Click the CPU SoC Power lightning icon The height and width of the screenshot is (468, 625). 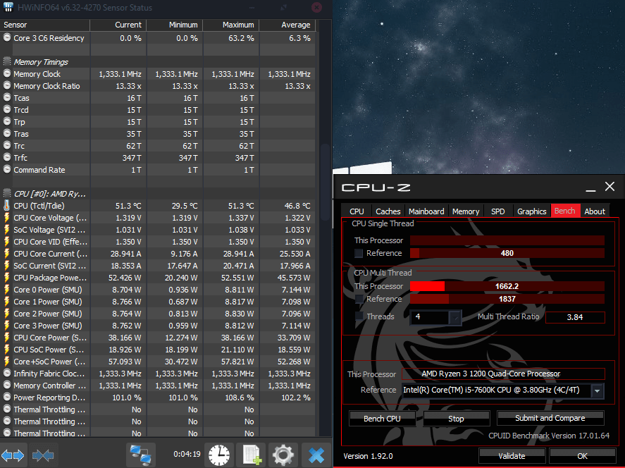click(7, 349)
